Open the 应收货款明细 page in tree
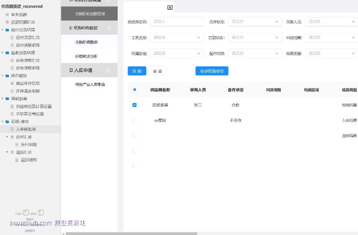This screenshot has width=358, height=235. (28, 68)
